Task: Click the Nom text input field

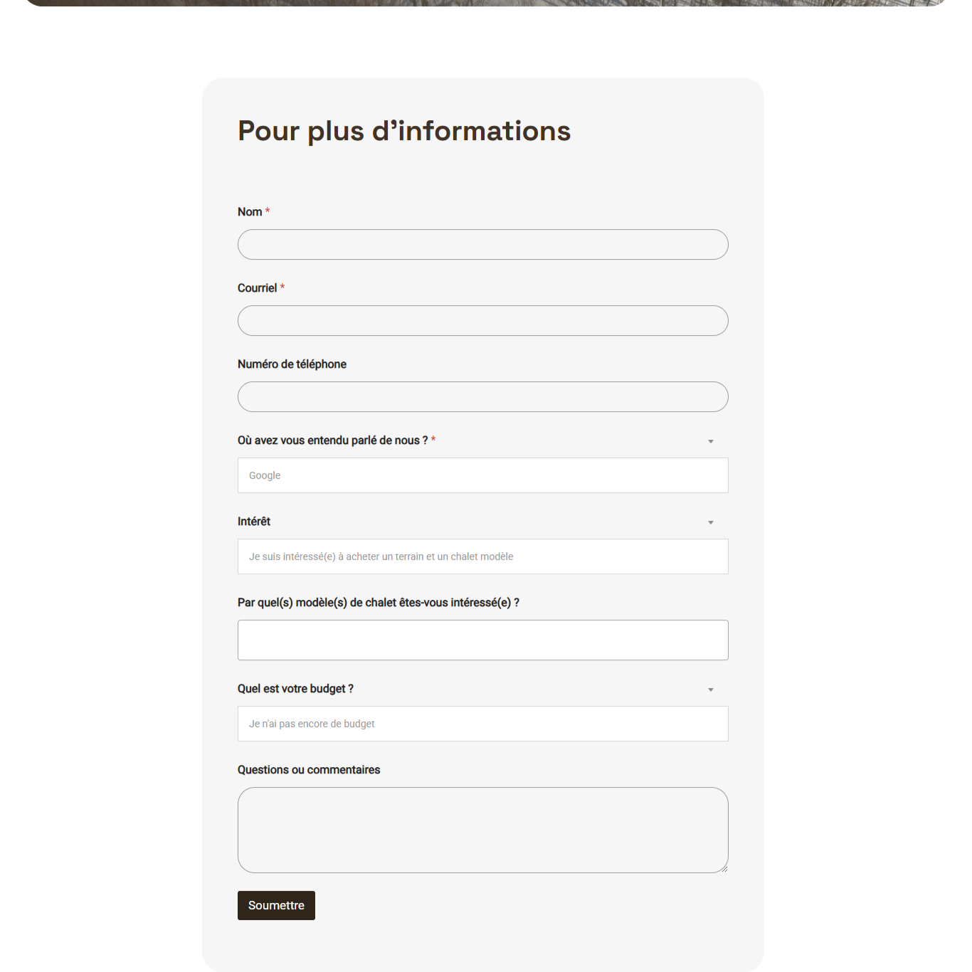Action: 482,245
